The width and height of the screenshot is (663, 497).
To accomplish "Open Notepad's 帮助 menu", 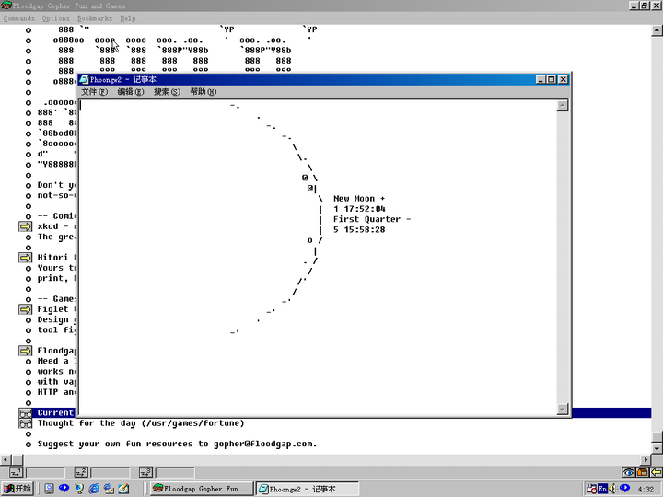I will 203,92.
